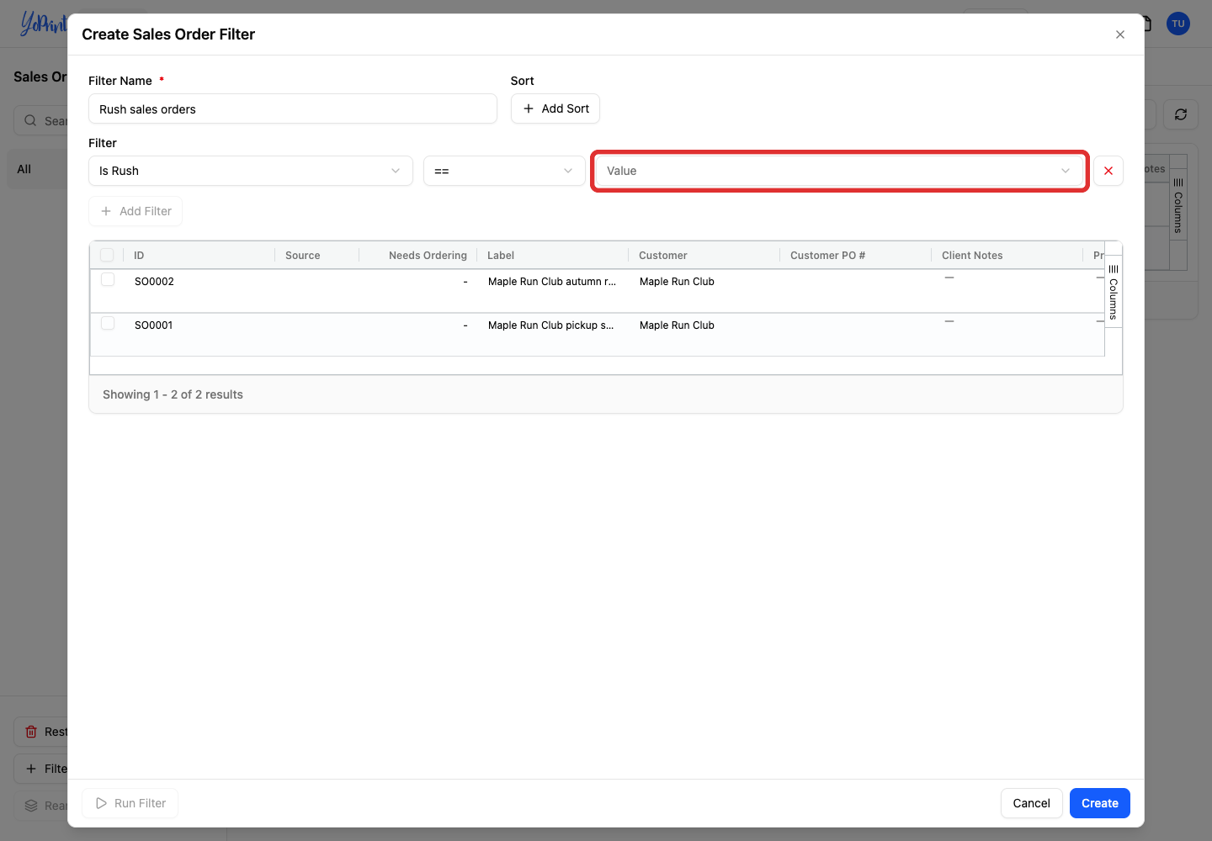Click the Add Filter button
Screen dimensions: 1212x841
point(136,211)
